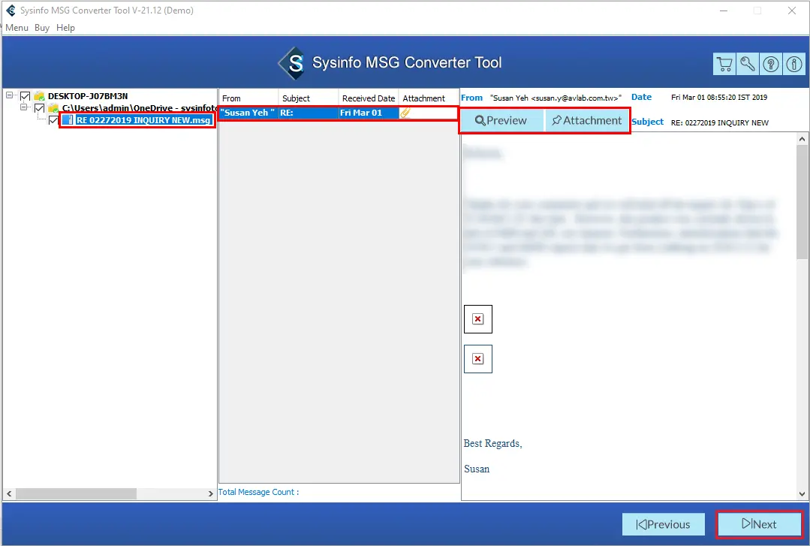Open the shopping cart buy icon
Viewport: 810px width, 546px height.
point(724,64)
